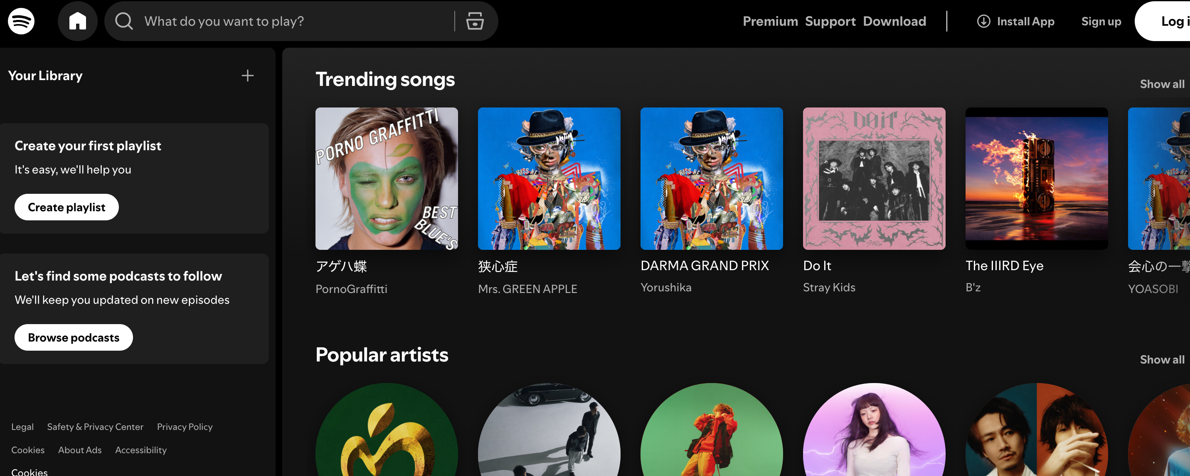Screen dimensions: 1190x476
Task: Click Download in the top navigation
Action: (x=894, y=21)
